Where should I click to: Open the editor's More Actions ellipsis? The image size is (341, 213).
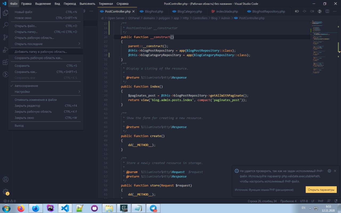point(335,11)
